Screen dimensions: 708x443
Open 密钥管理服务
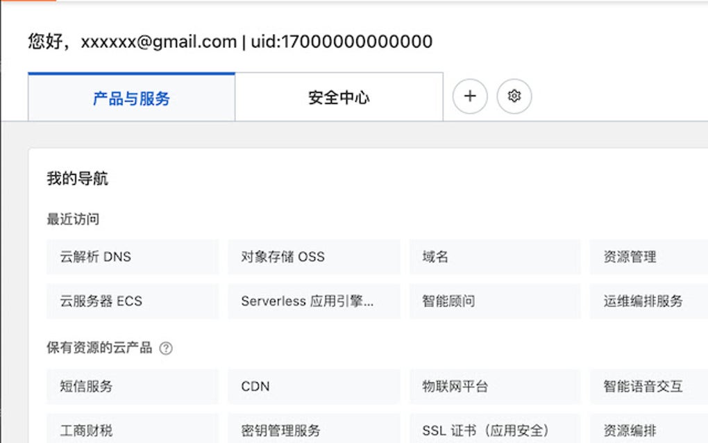tap(314, 428)
